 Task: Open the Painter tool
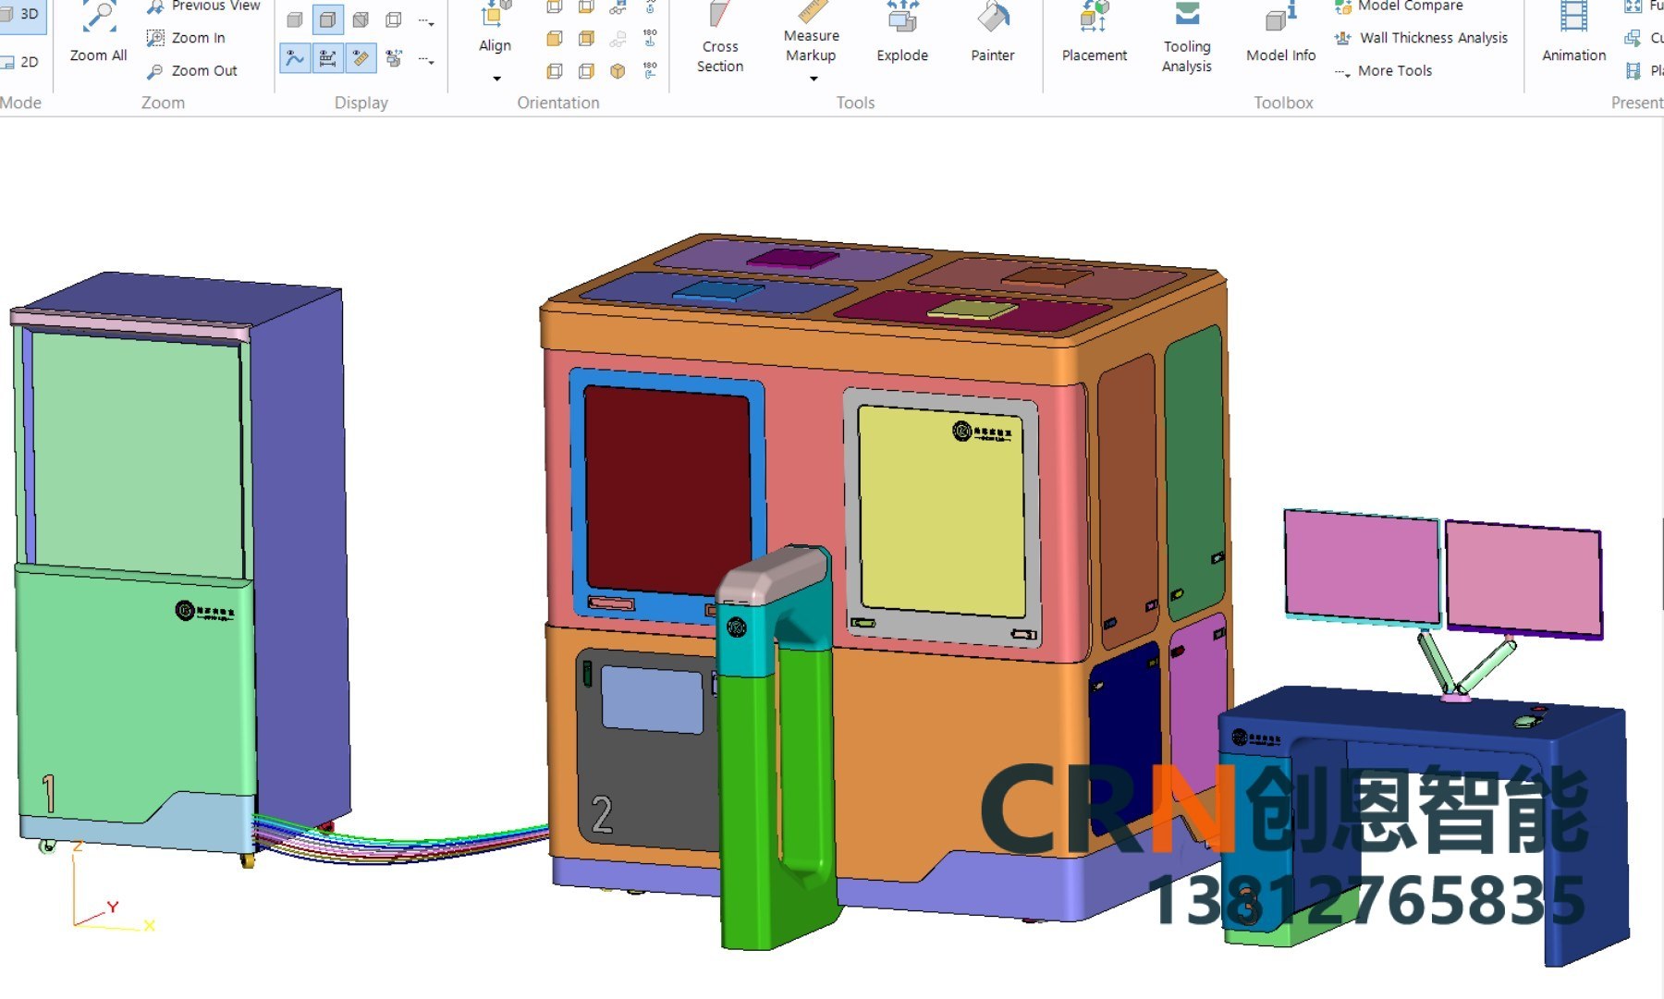point(993,33)
